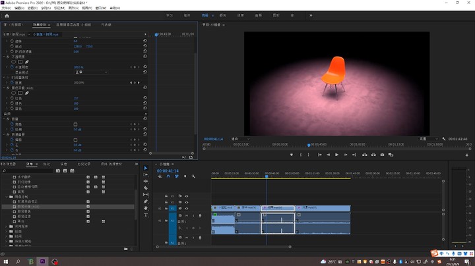
Task: Collapse the 图像控制 effects folder
Action: (x=7, y=196)
